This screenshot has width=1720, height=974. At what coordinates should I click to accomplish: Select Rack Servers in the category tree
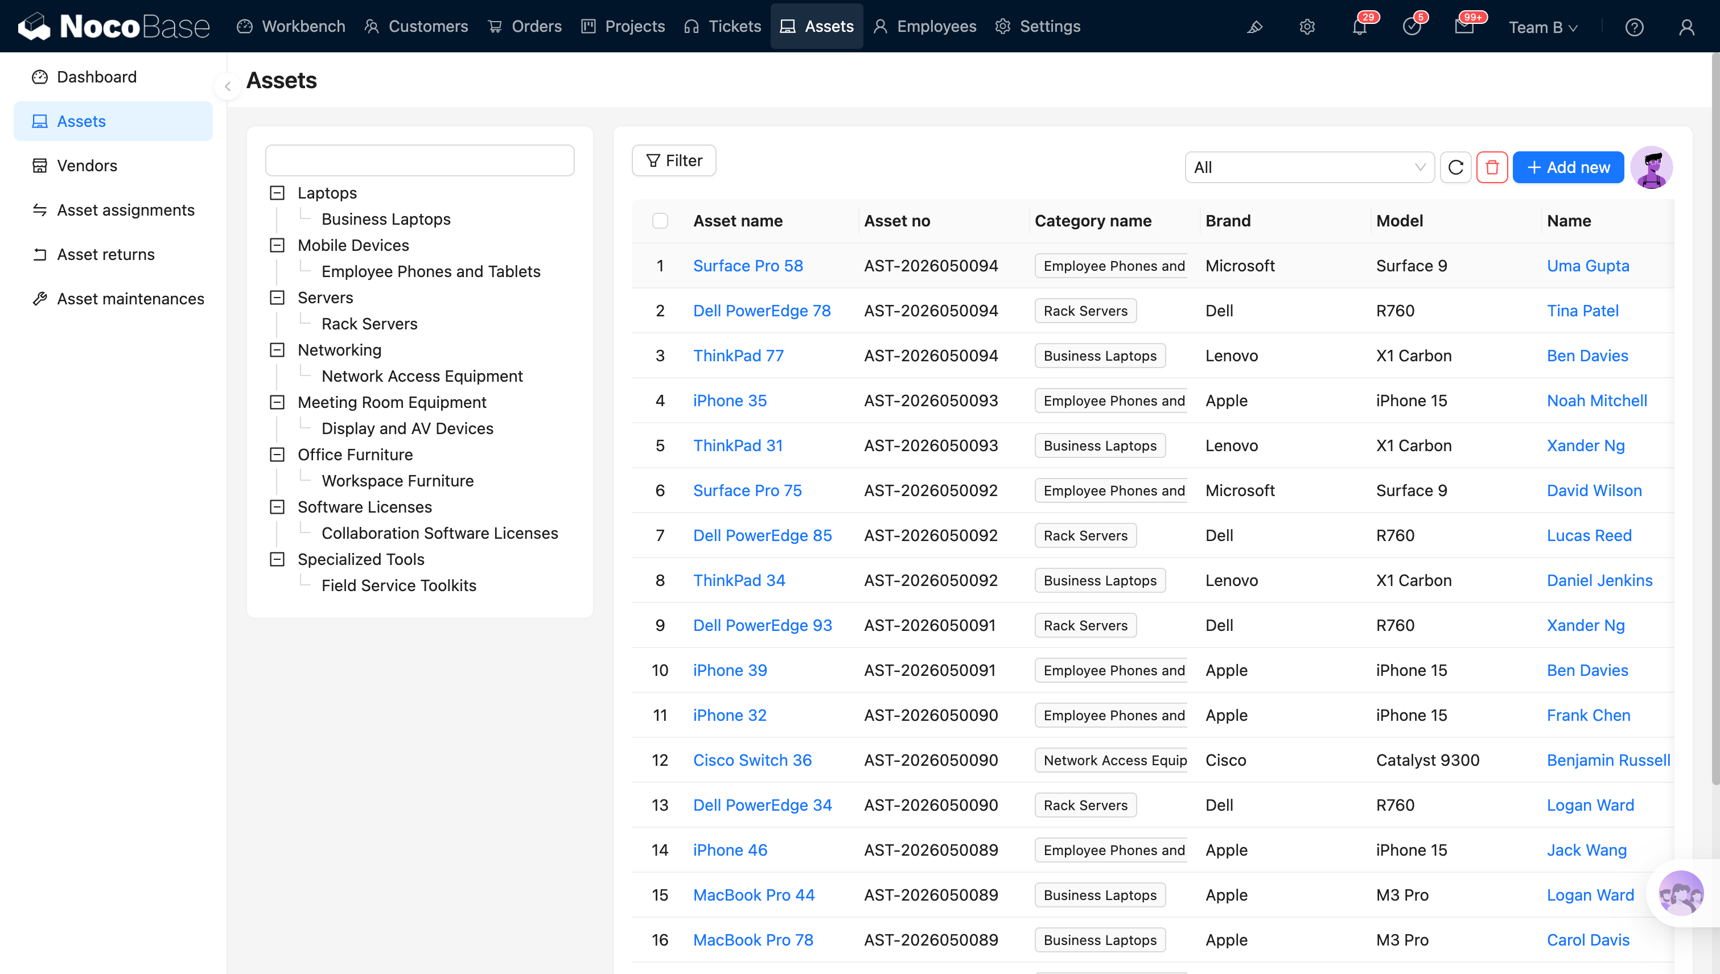(369, 323)
